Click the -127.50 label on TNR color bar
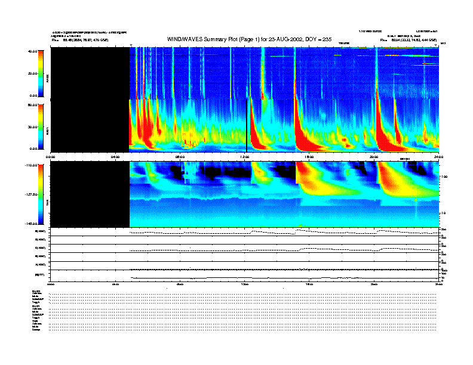473x365 pixels. pyautogui.click(x=32, y=194)
